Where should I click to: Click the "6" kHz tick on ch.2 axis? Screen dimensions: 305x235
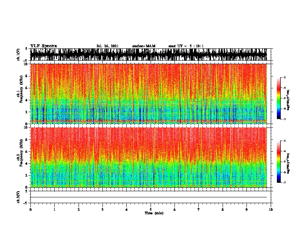point(27,151)
